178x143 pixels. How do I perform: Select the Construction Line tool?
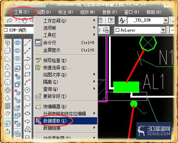coord(27,51)
